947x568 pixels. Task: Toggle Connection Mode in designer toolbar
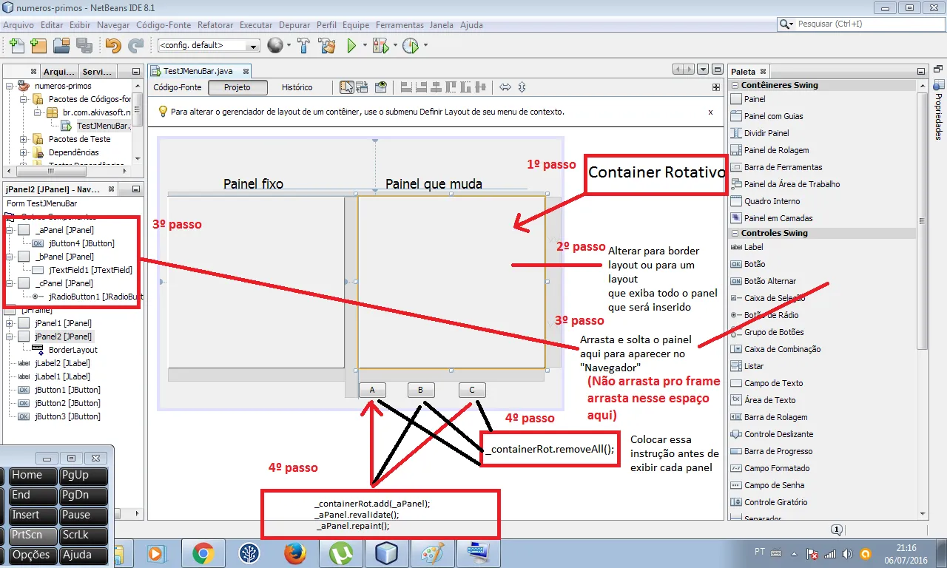tap(363, 87)
